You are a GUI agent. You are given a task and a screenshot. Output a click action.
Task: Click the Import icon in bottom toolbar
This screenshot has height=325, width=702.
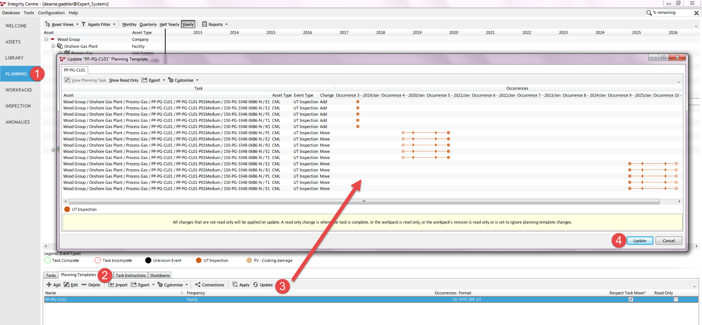click(111, 285)
